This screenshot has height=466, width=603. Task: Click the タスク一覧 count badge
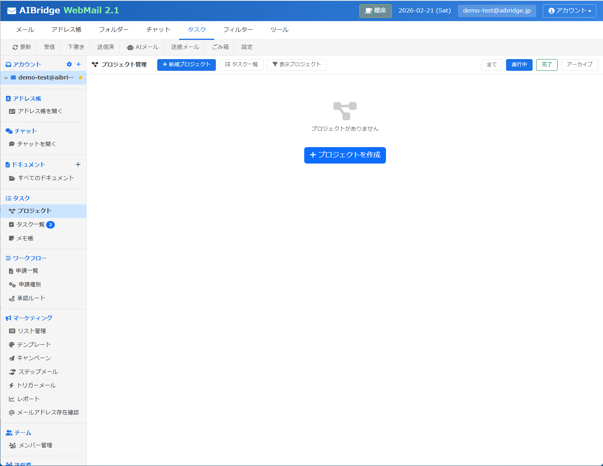50,225
